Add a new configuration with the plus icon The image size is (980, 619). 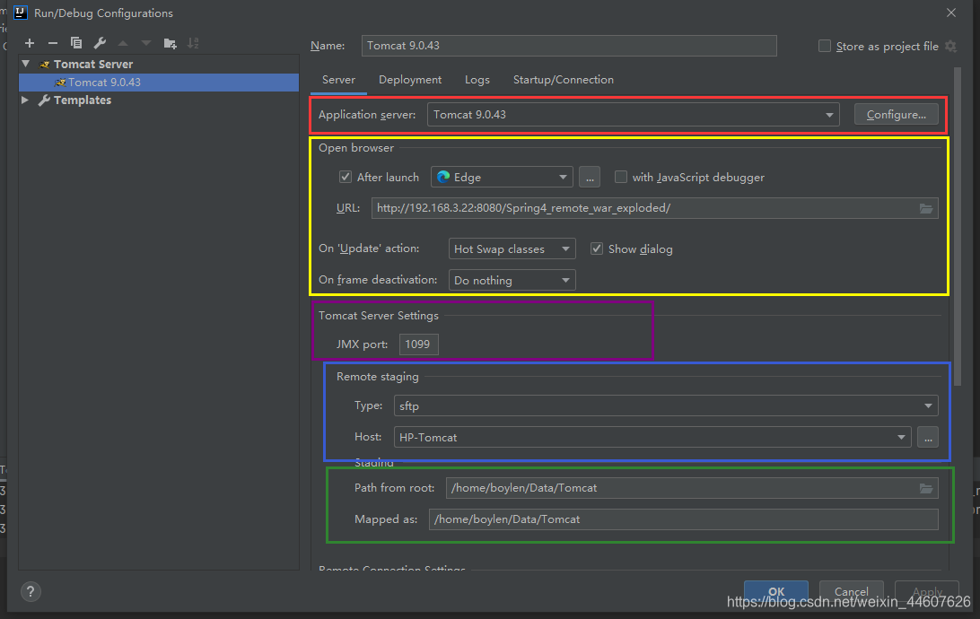point(30,43)
